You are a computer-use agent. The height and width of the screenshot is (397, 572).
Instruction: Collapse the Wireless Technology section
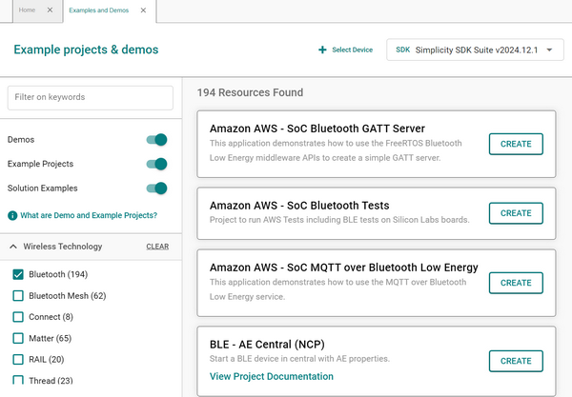[13, 247]
